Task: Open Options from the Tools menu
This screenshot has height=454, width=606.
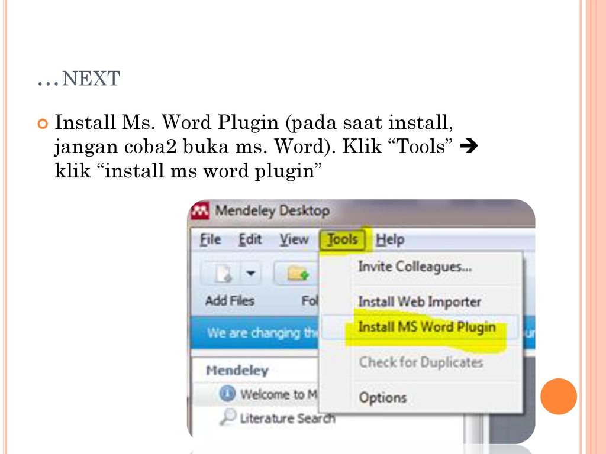Action: [383, 397]
